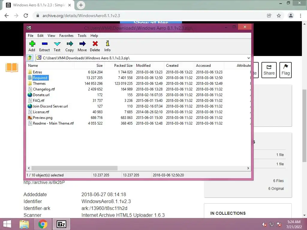Go up one folder level icon
This screenshot has height=230, width=307.
(30, 58)
